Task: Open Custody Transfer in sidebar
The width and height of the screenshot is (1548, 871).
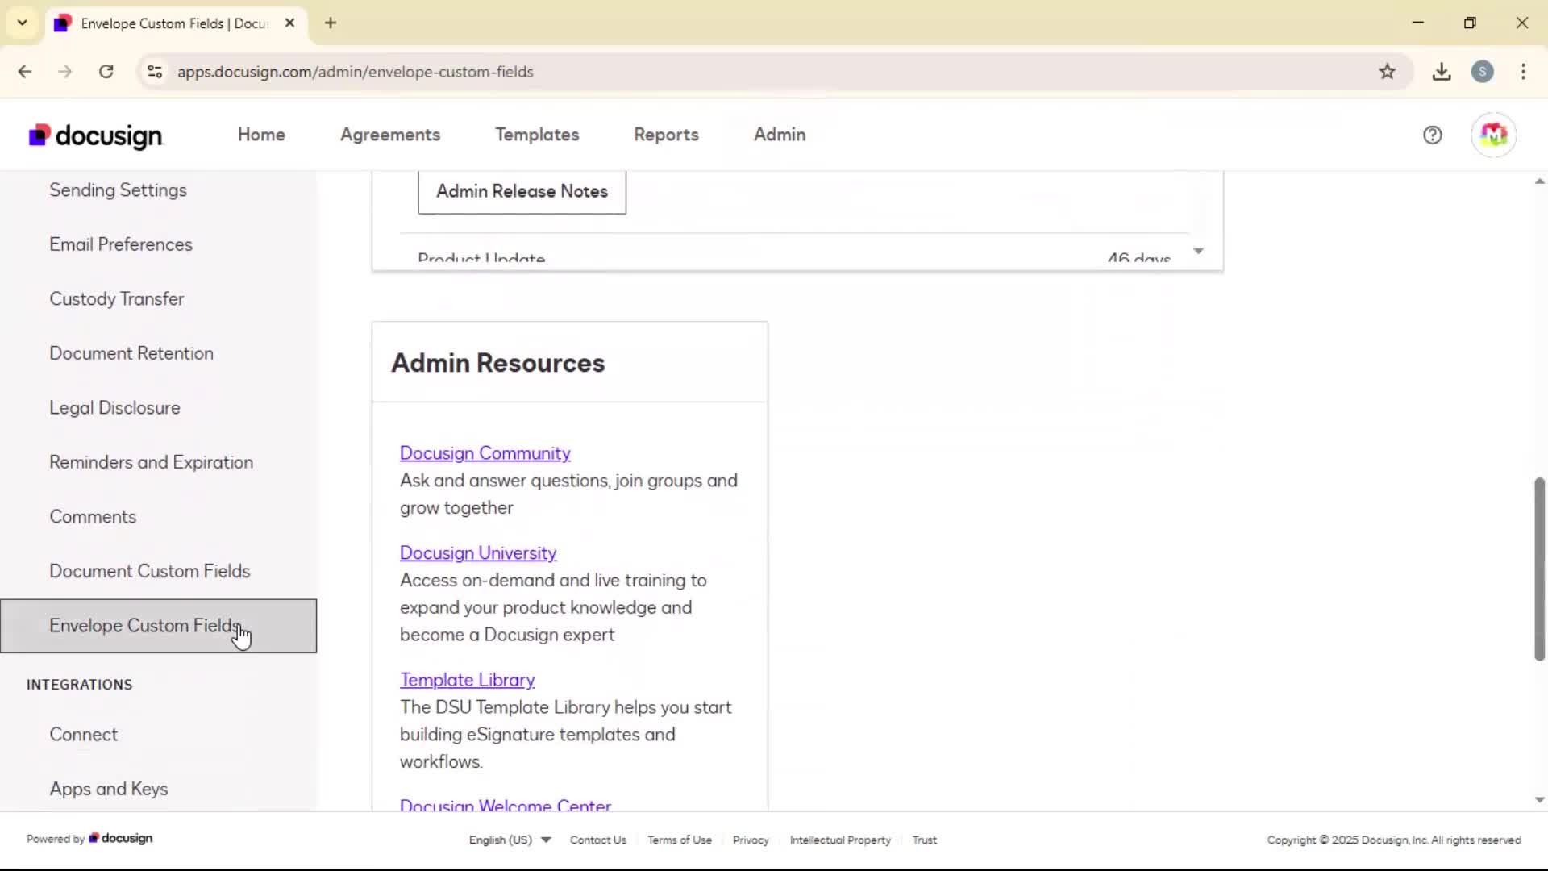Action: (x=116, y=299)
